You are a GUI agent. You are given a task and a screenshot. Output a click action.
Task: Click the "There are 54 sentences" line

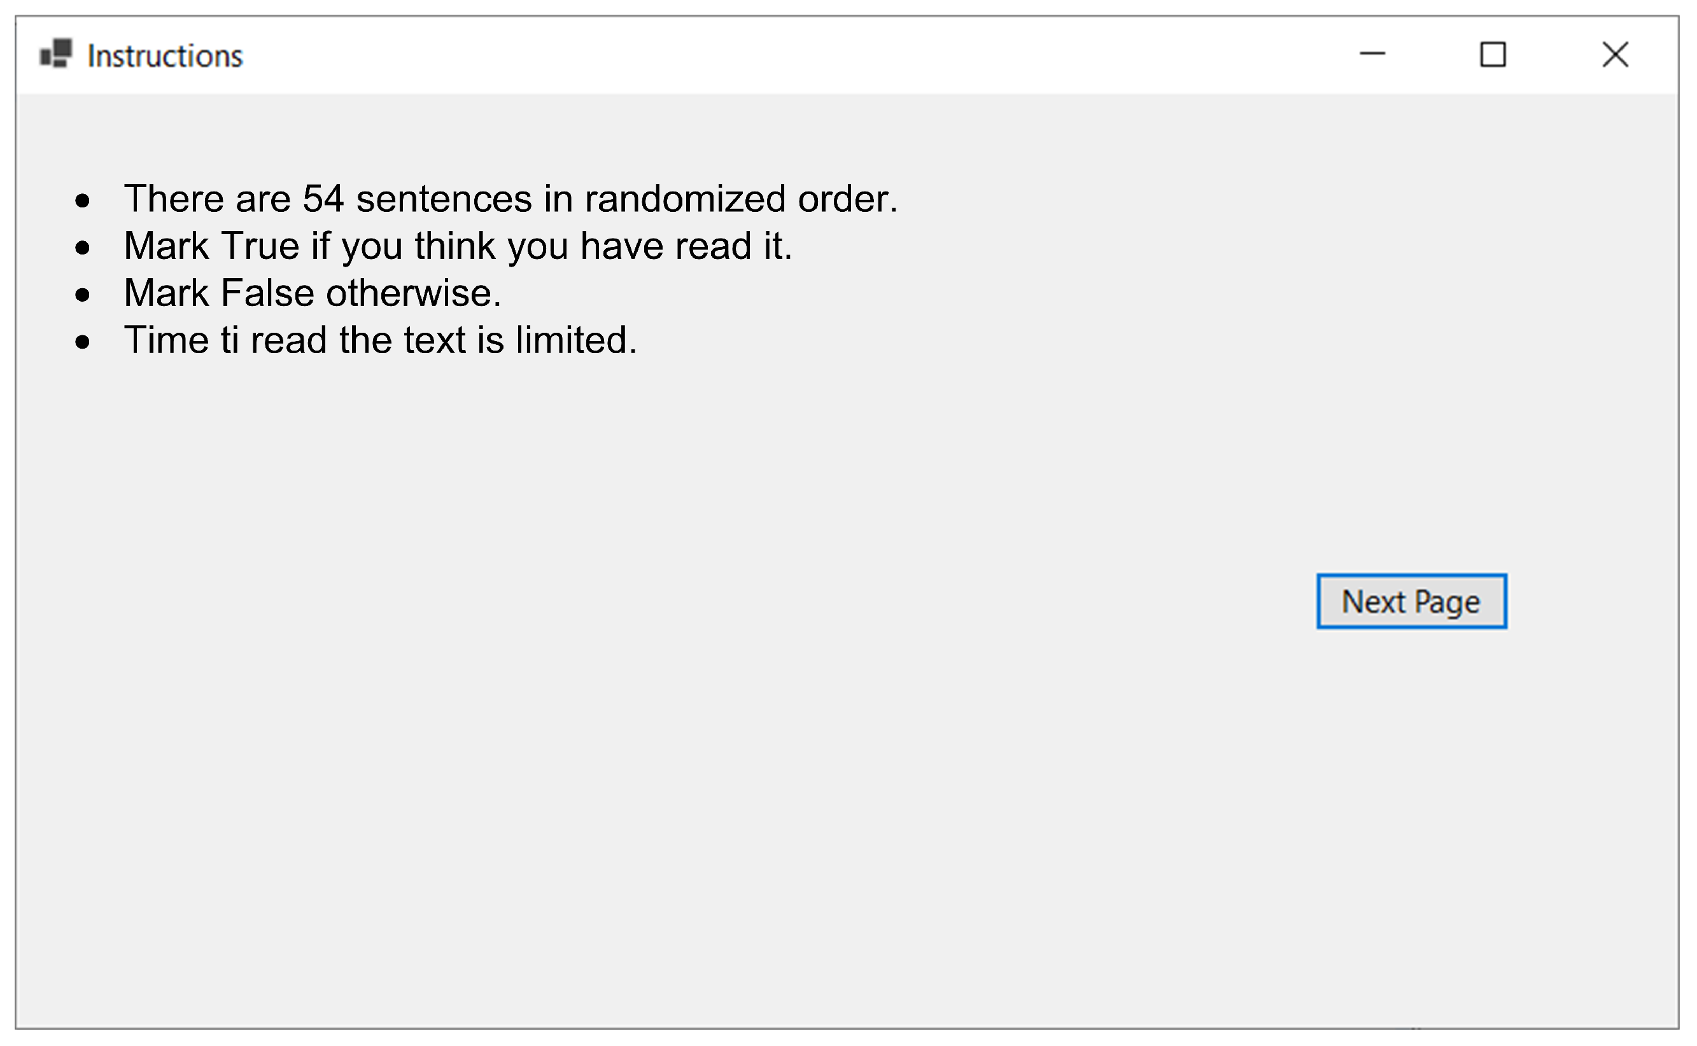point(510,199)
